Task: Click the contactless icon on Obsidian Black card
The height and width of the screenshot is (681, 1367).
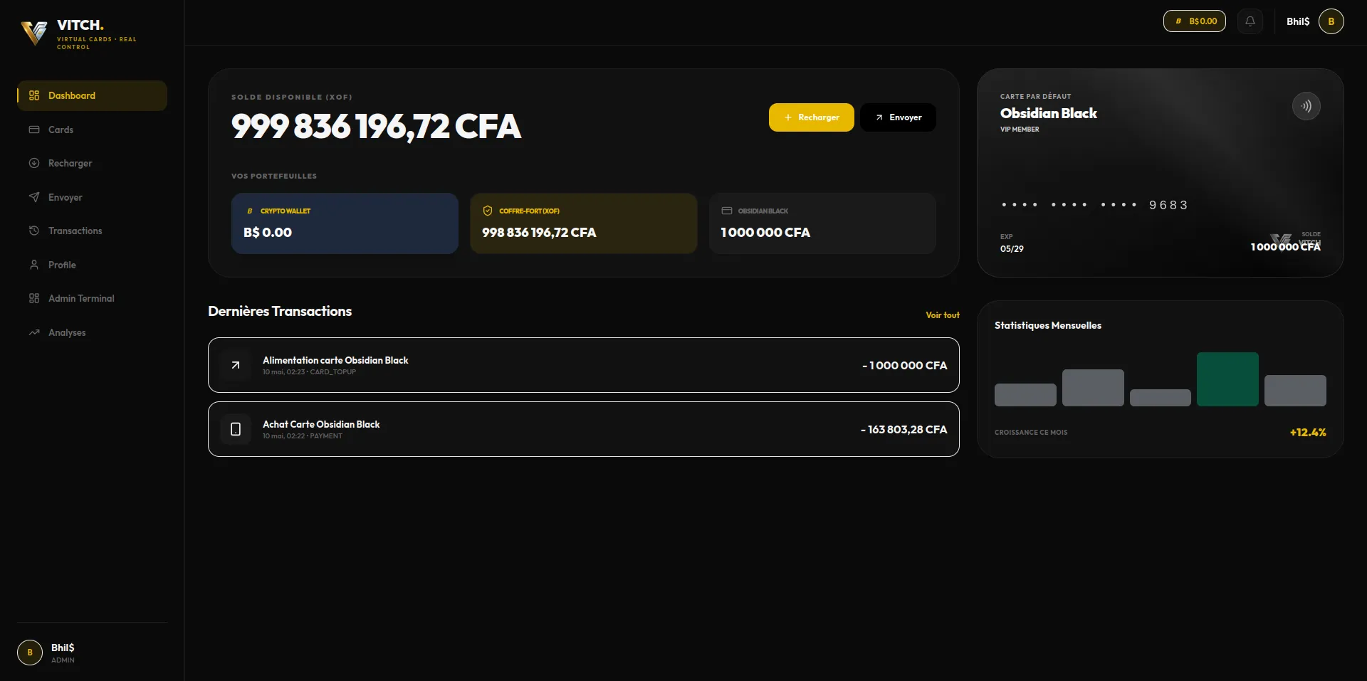Action: point(1306,106)
